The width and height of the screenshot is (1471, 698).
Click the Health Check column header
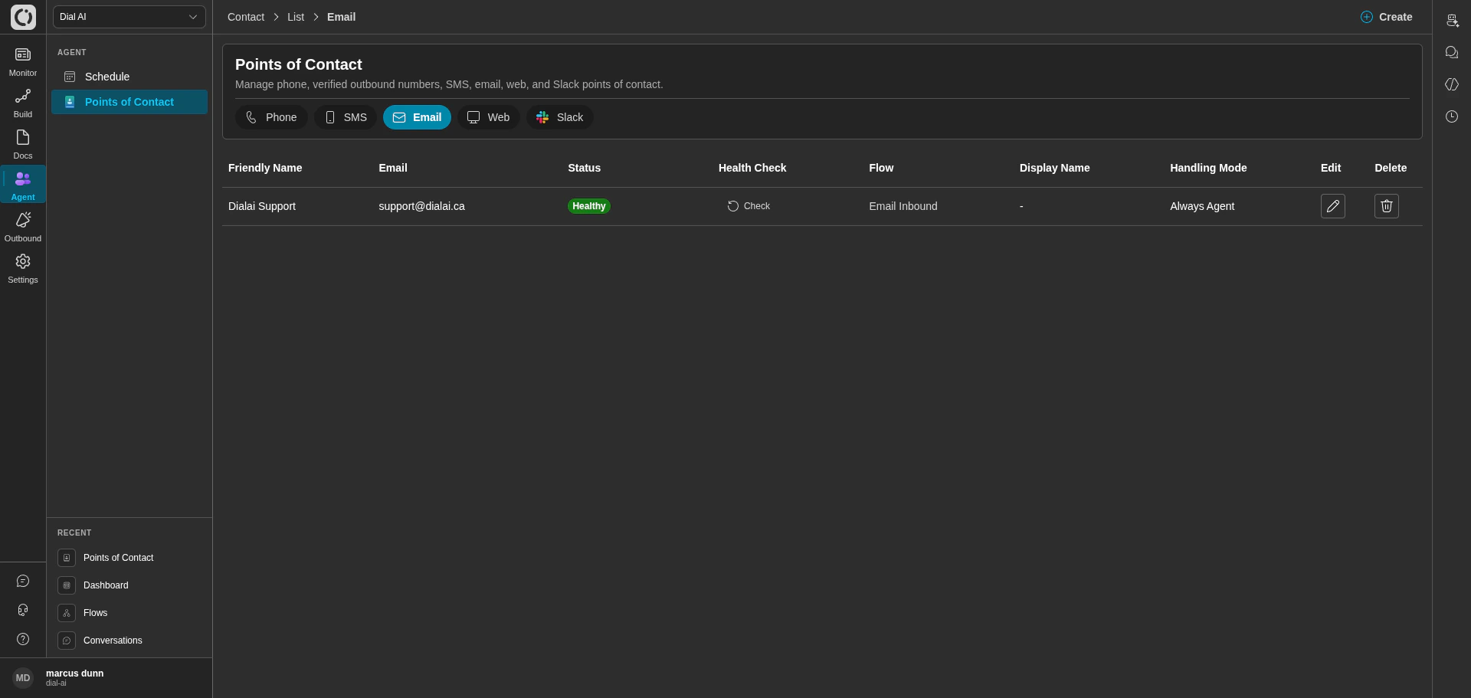[752, 168]
